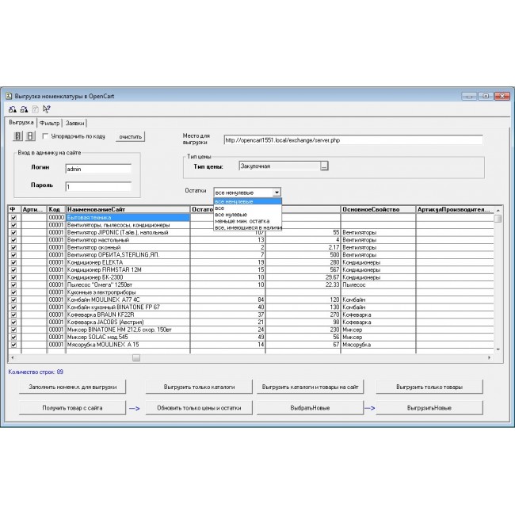Click the second column icon button beside the checkbox
The height and width of the screenshot is (515, 515).
tap(31, 136)
